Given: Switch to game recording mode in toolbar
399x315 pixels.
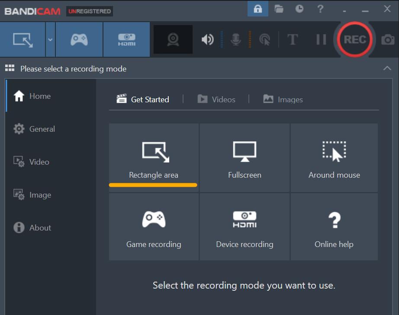Looking at the screenshot, I should click(79, 39).
